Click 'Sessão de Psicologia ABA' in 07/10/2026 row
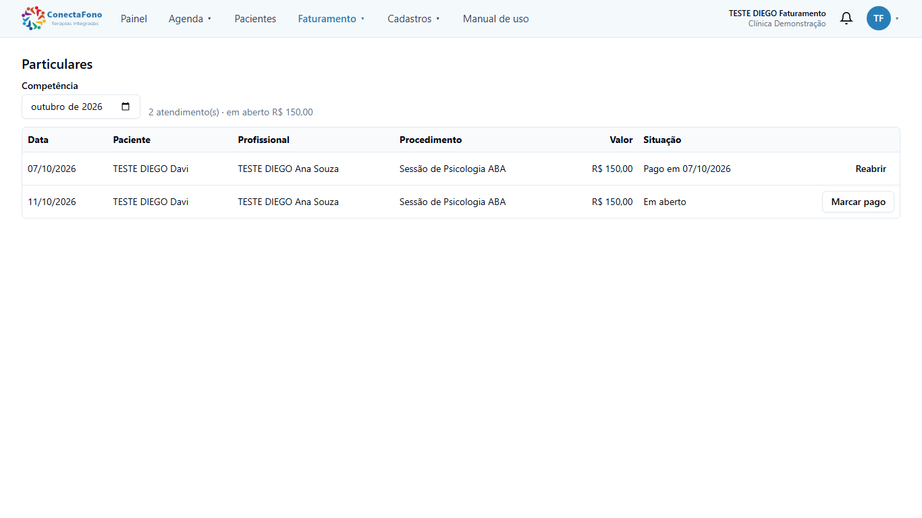This screenshot has height=518, width=922. 452,169
